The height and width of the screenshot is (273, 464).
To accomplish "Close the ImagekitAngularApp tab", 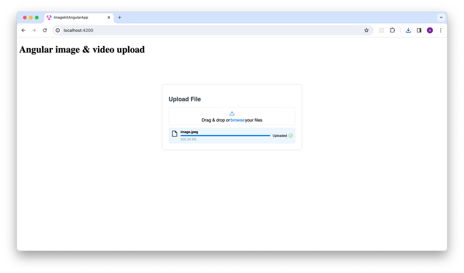I will tap(109, 18).
